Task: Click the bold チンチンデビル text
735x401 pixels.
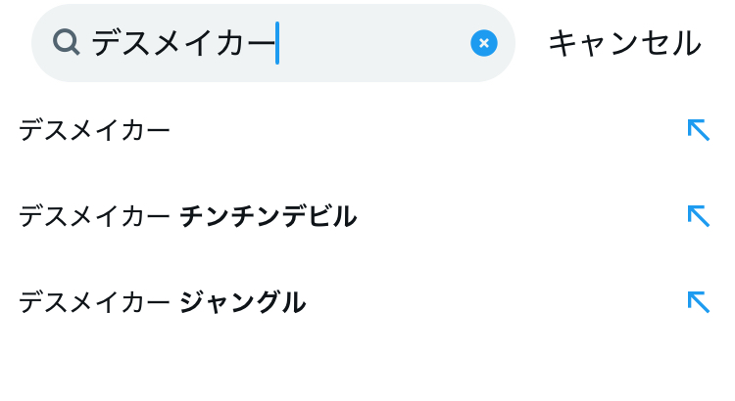Action: pyautogui.click(x=269, y=216)
